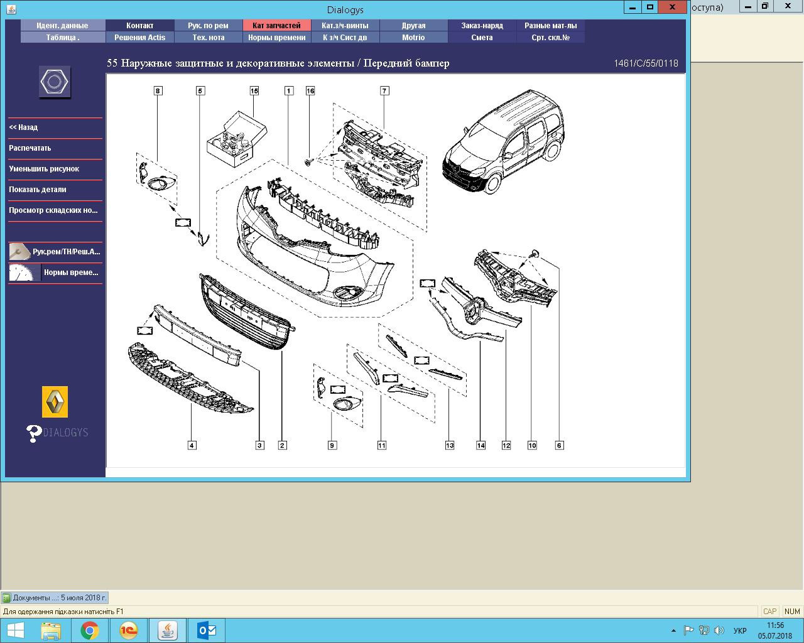Image resolution: width=804 pixels, height=643 pixels.
Task: Click Уменьшить рисунок to shrink image
Action: point(44,169)
